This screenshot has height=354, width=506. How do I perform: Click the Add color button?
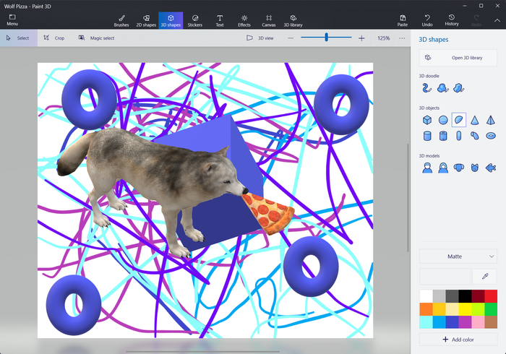458,339
